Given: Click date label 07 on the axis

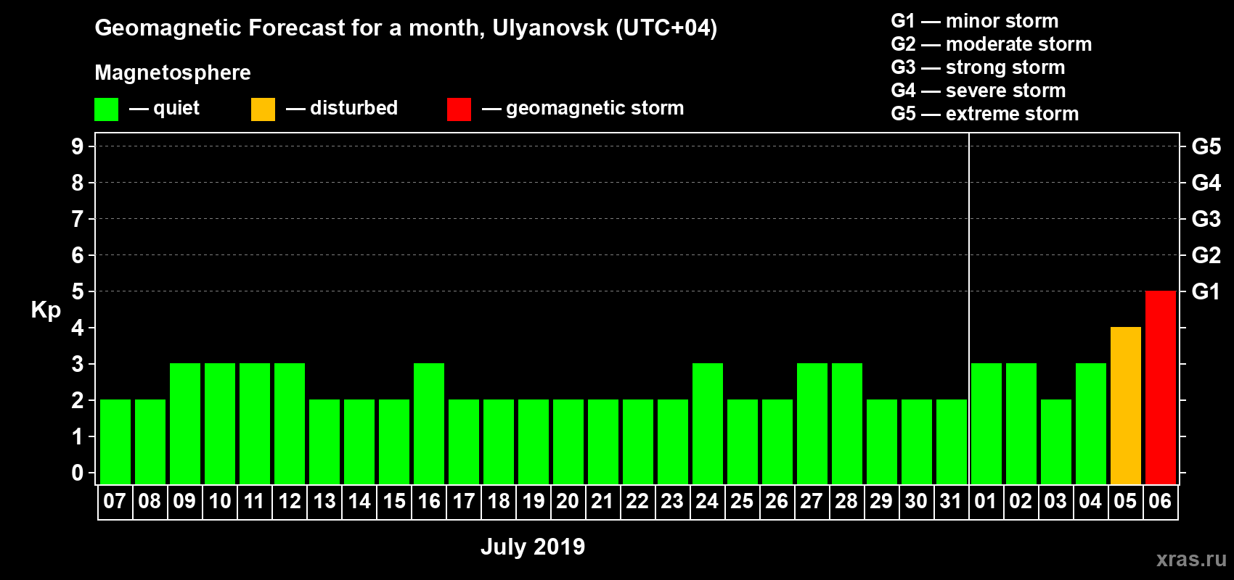Looking at the screenshot, I should tap(115, 502).
